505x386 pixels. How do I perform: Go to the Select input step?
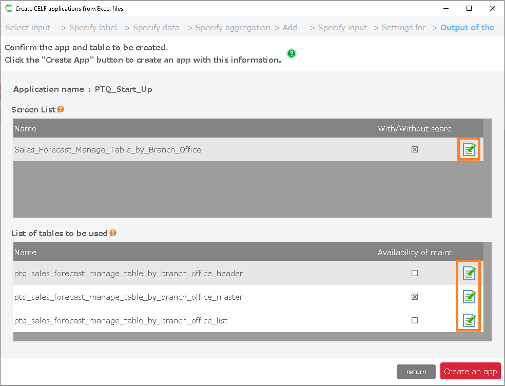28,28
